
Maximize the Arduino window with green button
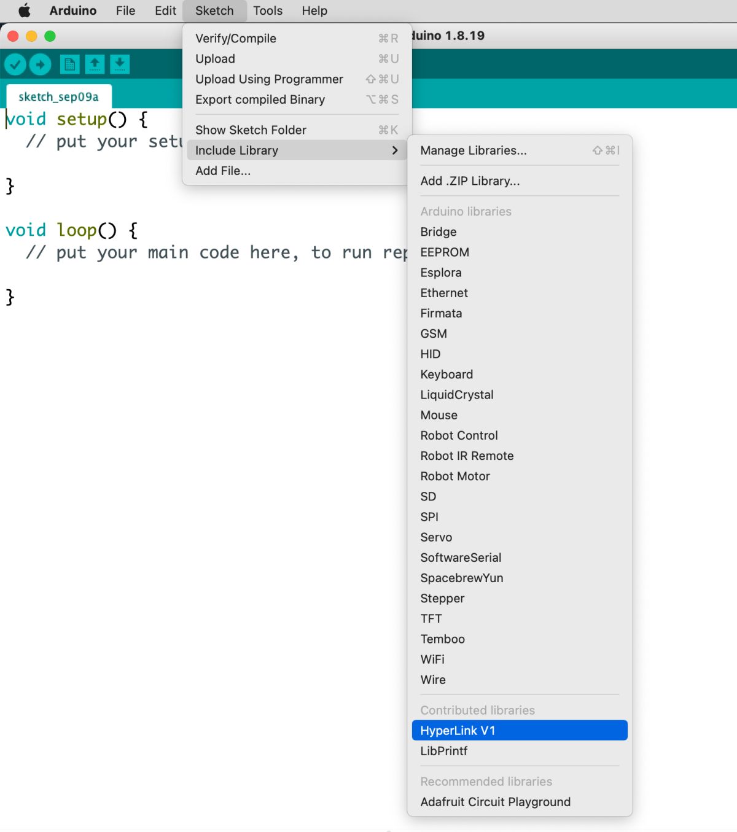[x=50, y=36]
